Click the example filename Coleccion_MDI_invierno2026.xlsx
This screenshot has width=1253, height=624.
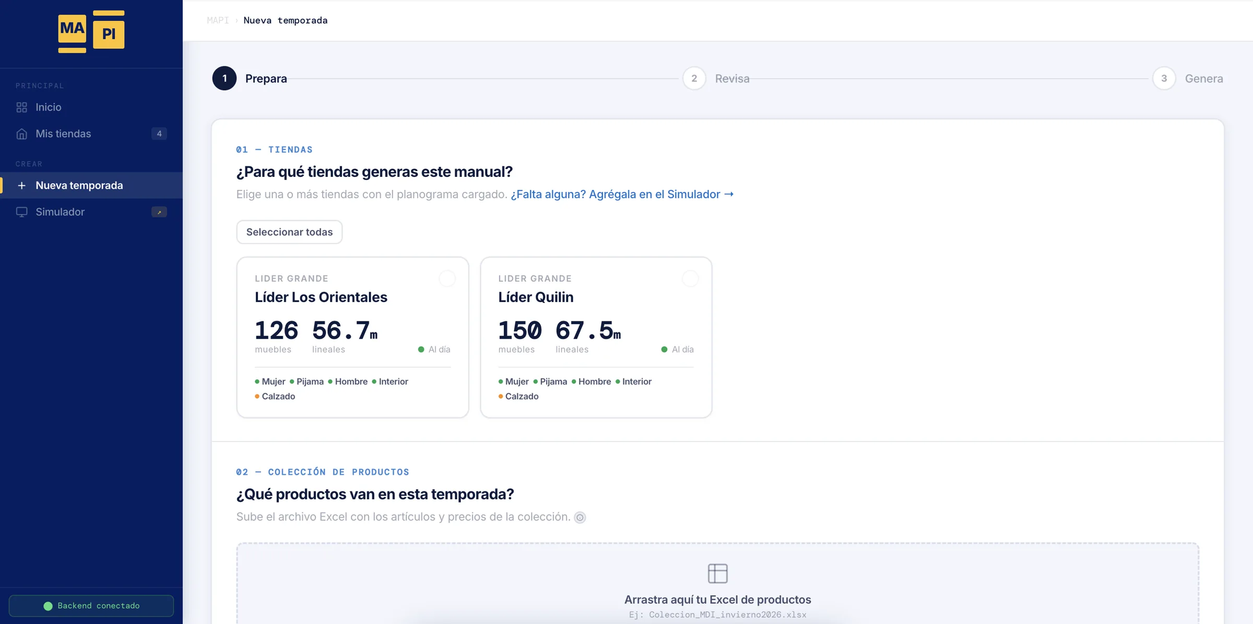[x=728, y=615]
